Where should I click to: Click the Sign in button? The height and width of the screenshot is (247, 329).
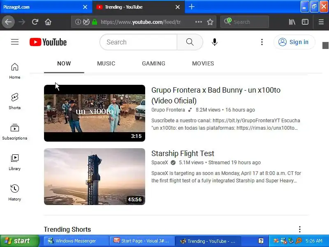(294, 42)
